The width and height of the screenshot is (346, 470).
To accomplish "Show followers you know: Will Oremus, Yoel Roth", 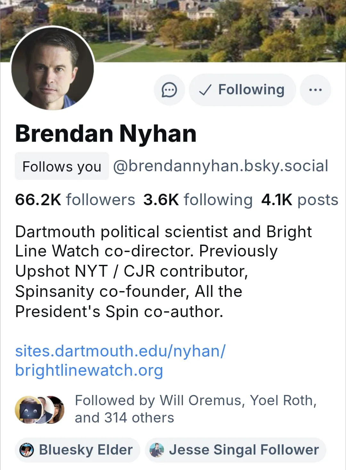I will (x=195, y=409).
